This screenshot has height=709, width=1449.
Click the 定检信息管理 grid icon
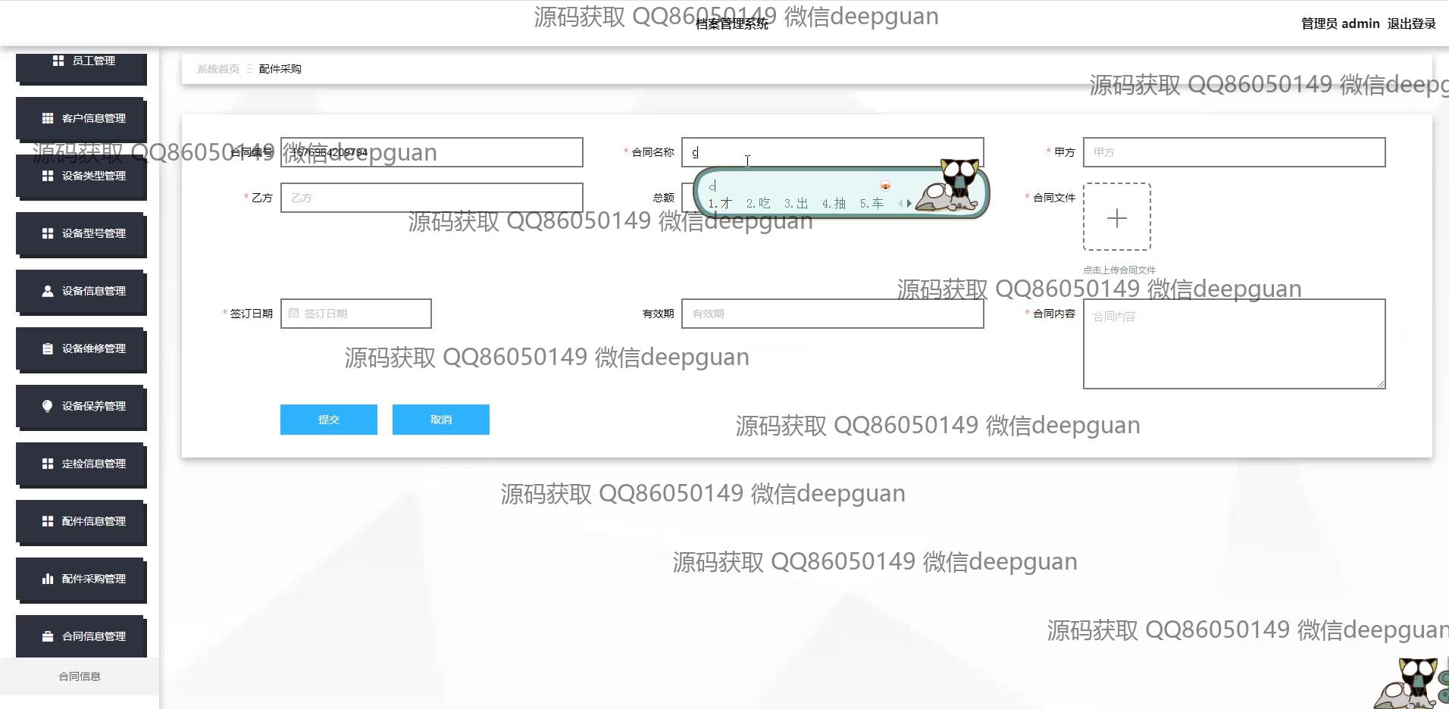coord(48,464)
